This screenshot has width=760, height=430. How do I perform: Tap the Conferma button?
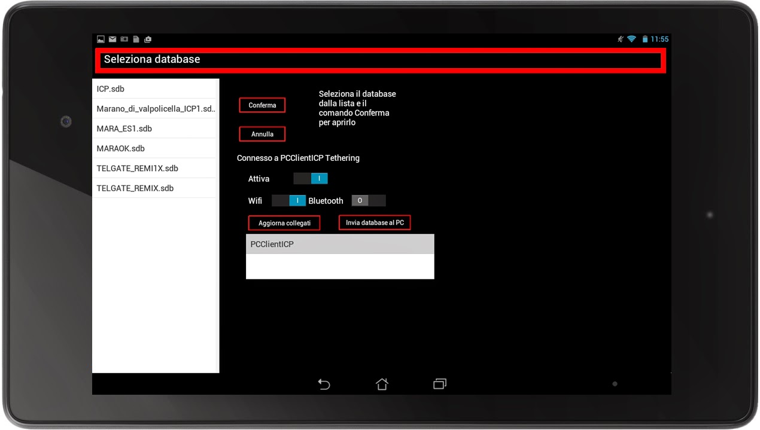coord(262,105)
